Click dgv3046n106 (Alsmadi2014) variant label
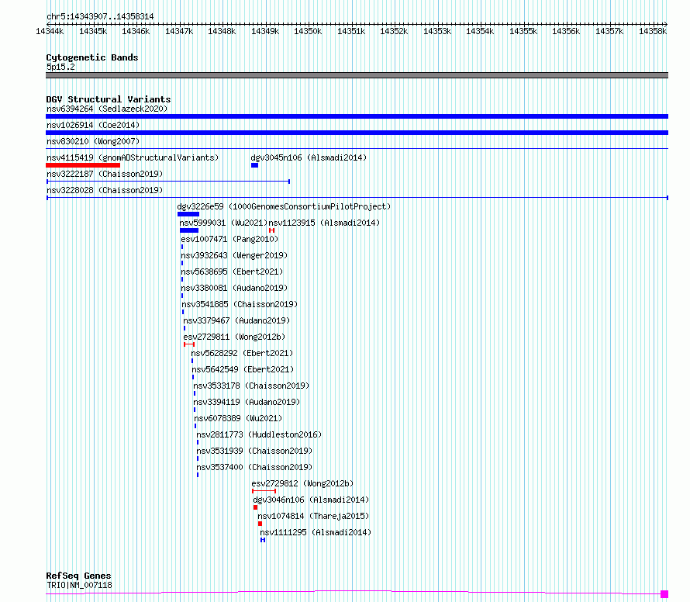This screenshot has width=690, height=602. point(311,500)
